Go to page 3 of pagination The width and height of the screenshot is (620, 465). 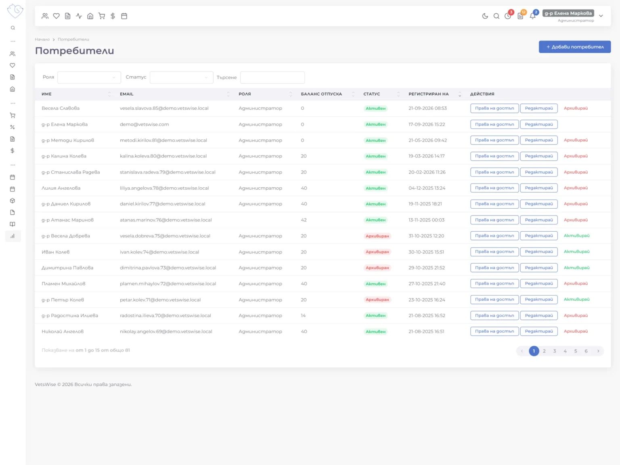pos(555,351)
